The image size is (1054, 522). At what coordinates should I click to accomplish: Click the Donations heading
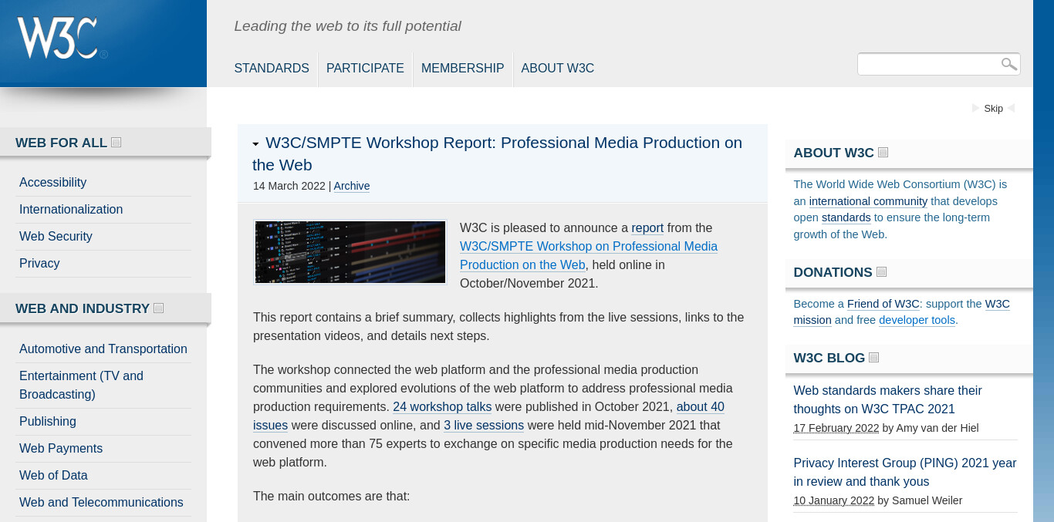[833, 272]
